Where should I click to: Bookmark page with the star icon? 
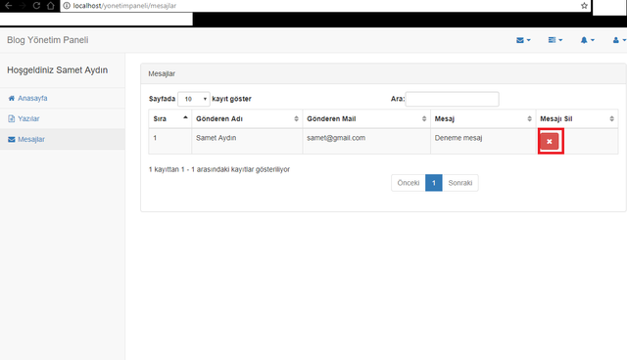pyautogui.click(x=584, y=6)
